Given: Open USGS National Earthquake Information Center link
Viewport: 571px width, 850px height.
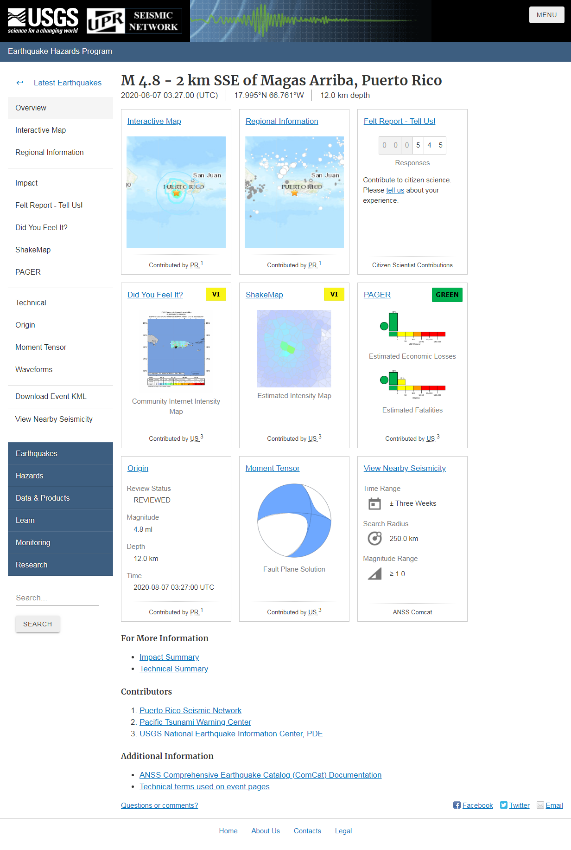Looking at the screenshot, I should (x=231, y=734).
